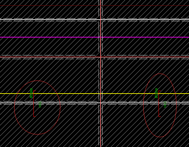Screen dimensions: 189x147
Task: Click intersection of red vertical and yellow lines
Action: coord(101,94)
